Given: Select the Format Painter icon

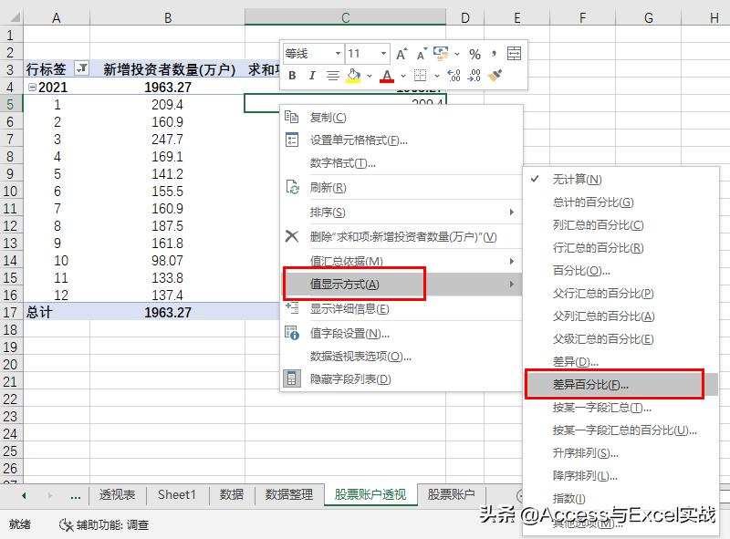Looking at the screenshot, I should (495, 75).
